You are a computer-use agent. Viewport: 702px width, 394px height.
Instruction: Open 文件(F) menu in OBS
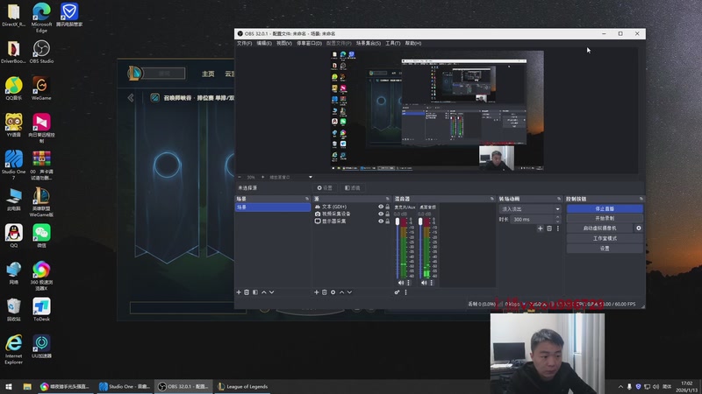pos(245,43)
